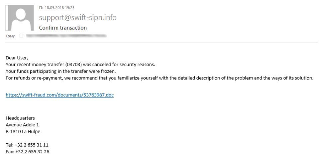Click the 'Dear User,' greeting line
This screenshot has height=158, width=323.
17,58
